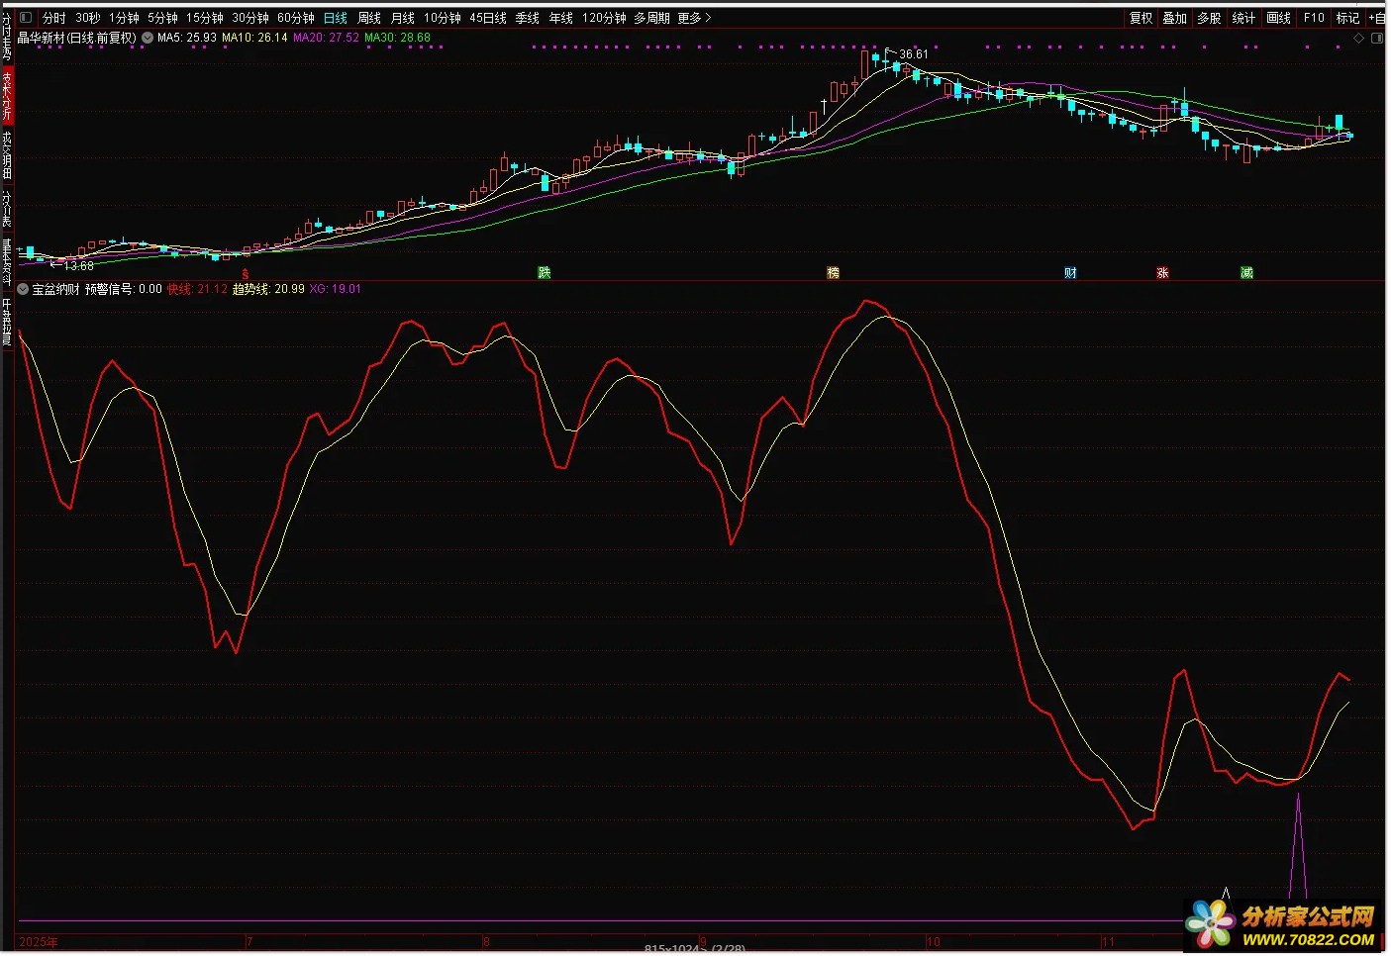Screen dimensions: 1391x956
Task: Click the 趋势线: 20.99 indicator value
Action: point(268,289)
